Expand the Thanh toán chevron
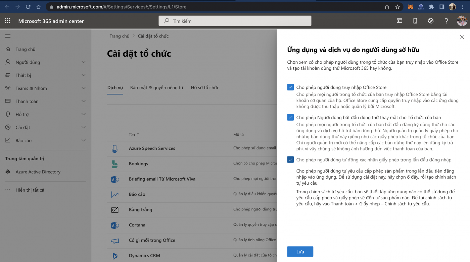The image size is (470, 262). [84, 101]
